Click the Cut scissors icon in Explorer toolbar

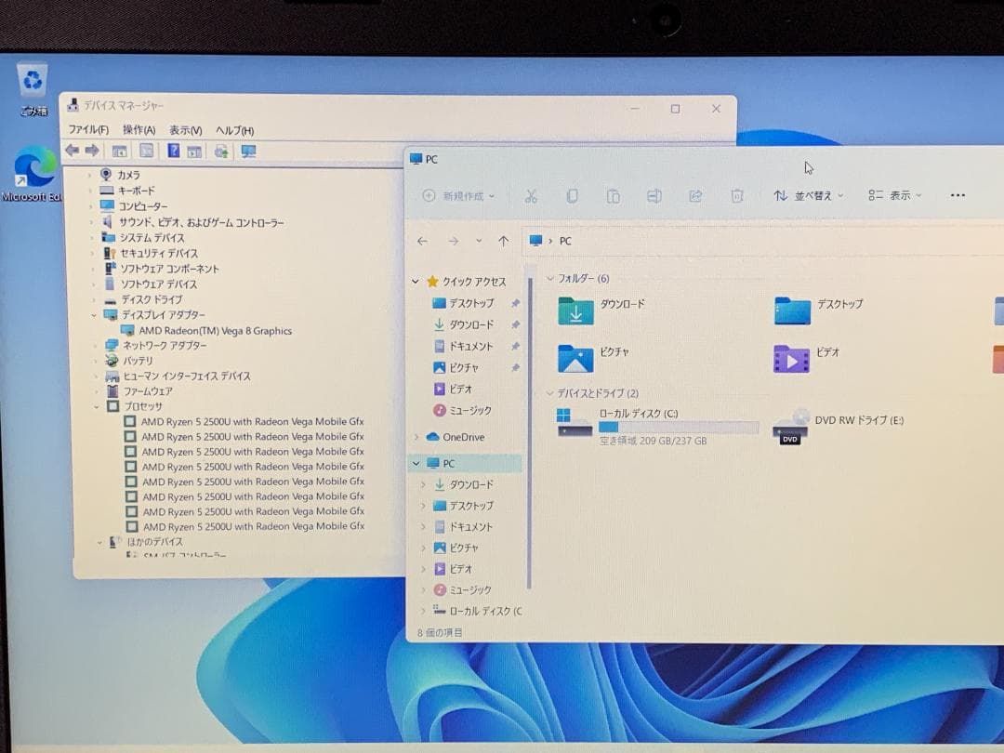coord(531,196)
